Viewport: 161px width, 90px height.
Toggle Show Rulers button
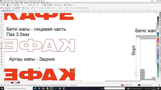[48, 5]
